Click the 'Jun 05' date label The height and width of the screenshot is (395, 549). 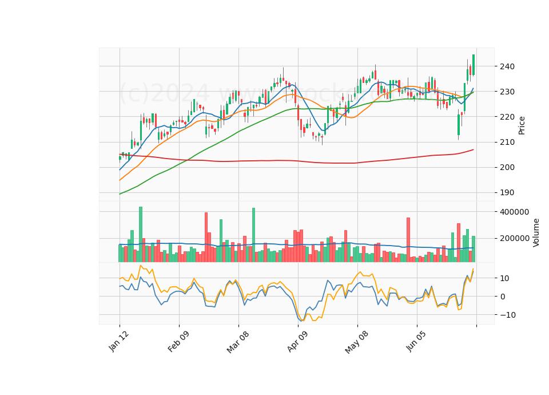click(x=416, y=341)
